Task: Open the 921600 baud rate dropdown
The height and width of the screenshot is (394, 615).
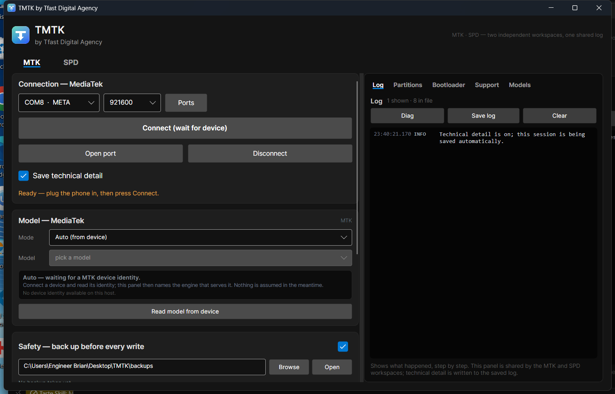Action: pyautogui.click(x=132, y=103)
